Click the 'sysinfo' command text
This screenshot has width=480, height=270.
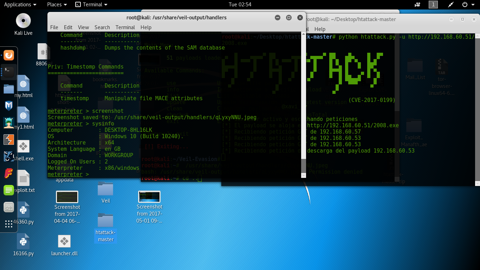[x=103, y=123]
